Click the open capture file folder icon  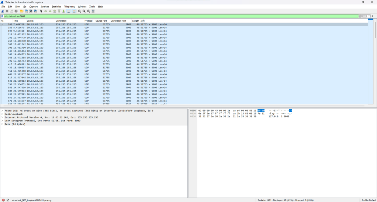coord(22,11)
